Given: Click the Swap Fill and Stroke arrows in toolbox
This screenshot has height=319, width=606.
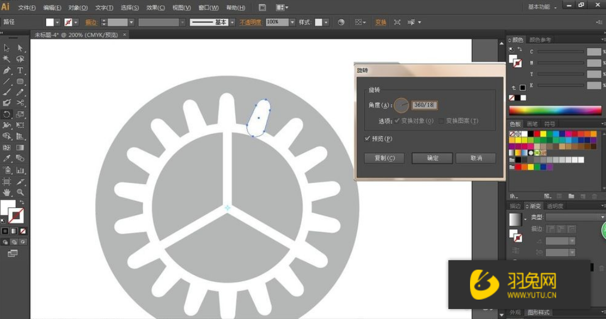Looking at the screenshot, I should [x=22, y=202].
